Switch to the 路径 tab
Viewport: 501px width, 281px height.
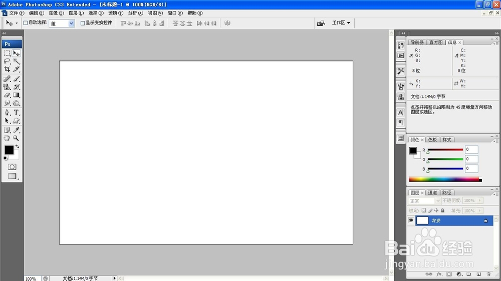(x=446, y=192)
